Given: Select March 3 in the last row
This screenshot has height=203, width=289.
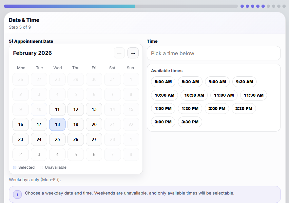Looking at the screenshot, I should (x=39, y=155).
